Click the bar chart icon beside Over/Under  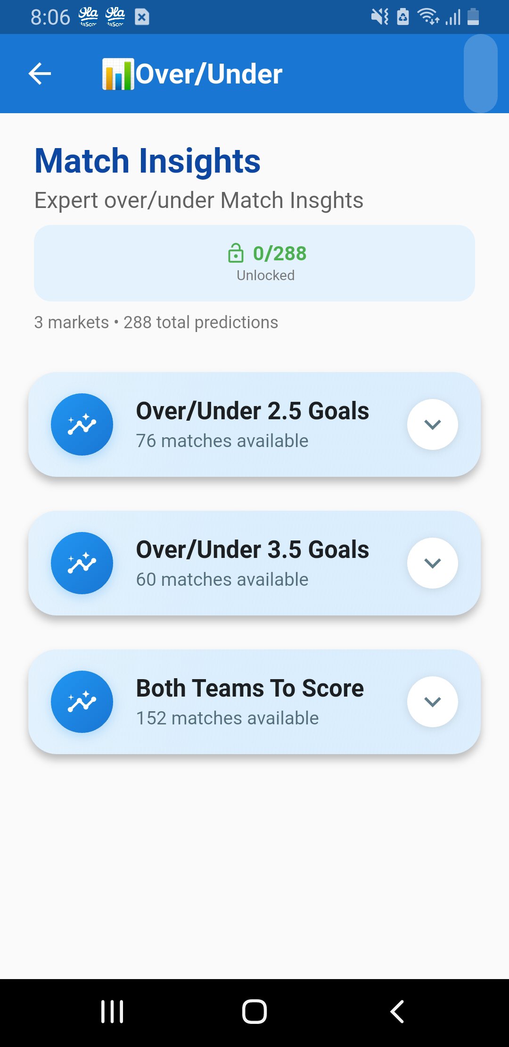click(118, 74)
